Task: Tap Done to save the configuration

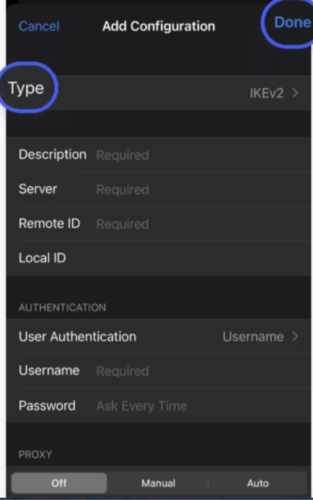Action: (x=292, y=22)
